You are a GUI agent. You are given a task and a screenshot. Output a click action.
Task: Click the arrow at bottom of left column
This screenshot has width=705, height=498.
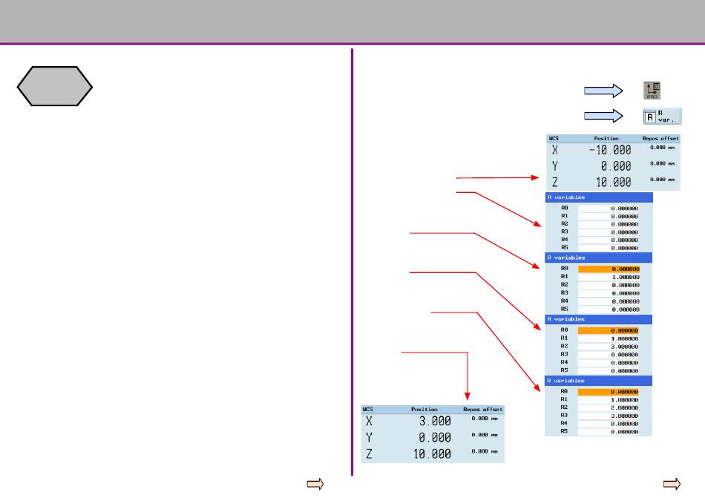[x=316, y=485]
